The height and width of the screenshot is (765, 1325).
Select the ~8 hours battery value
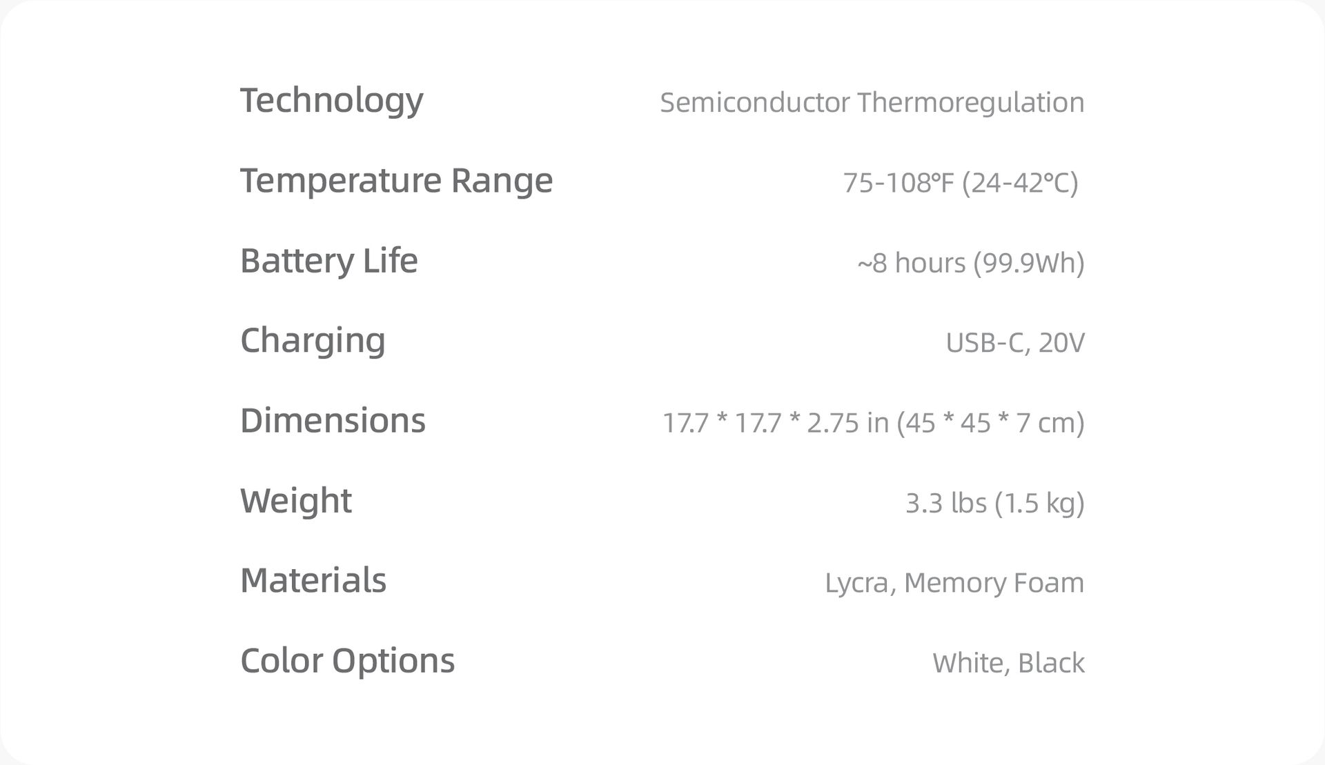coord(911,263)
